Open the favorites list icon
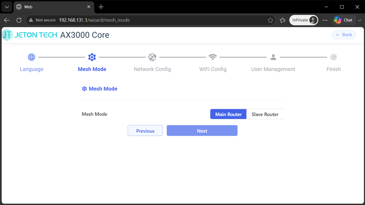This screenshot has height=205, width=365. click(x=283, y=20)
